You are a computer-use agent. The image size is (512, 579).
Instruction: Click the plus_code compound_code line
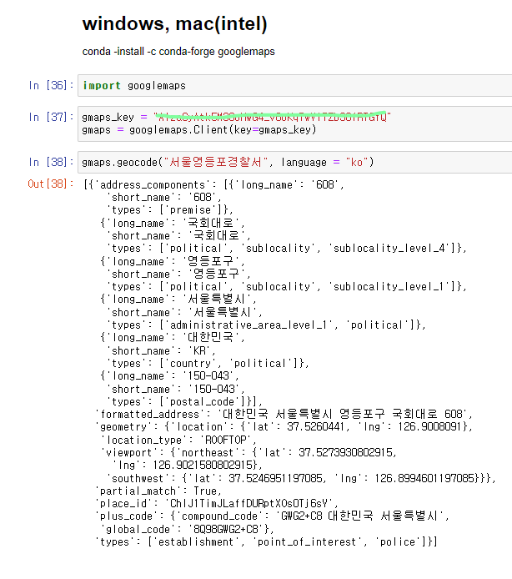[x=272, y=516]
